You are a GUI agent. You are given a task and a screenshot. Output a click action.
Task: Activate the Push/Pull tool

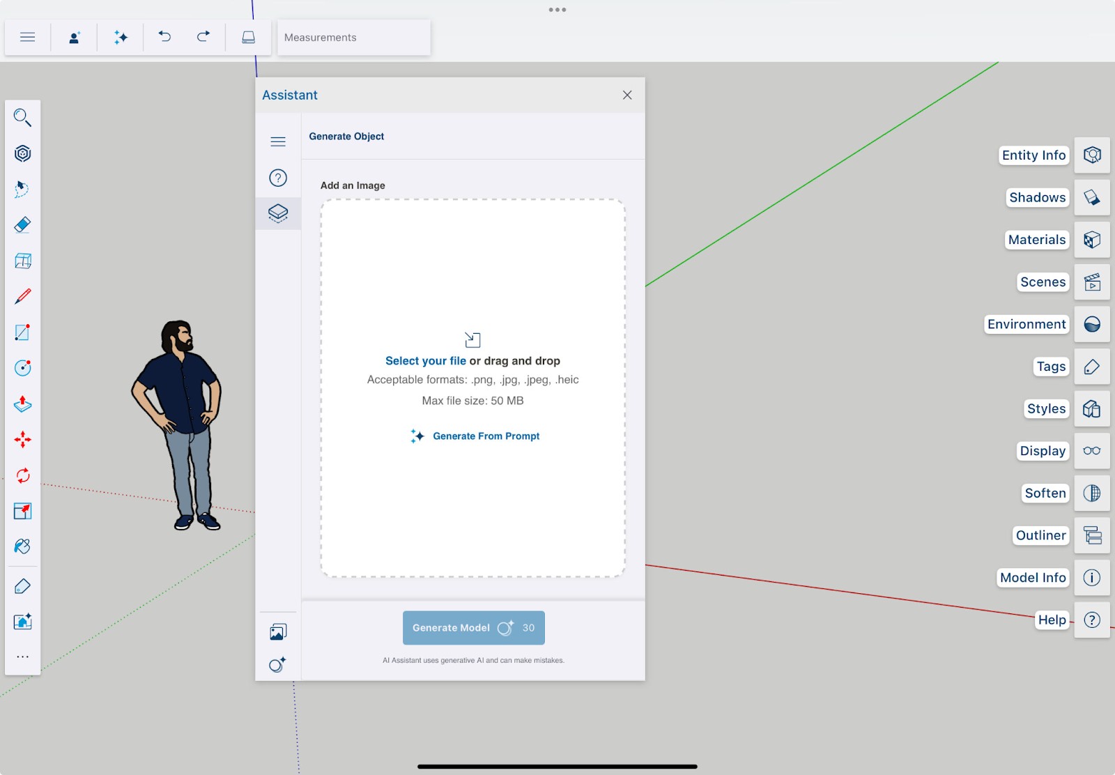tap(22, 404)
